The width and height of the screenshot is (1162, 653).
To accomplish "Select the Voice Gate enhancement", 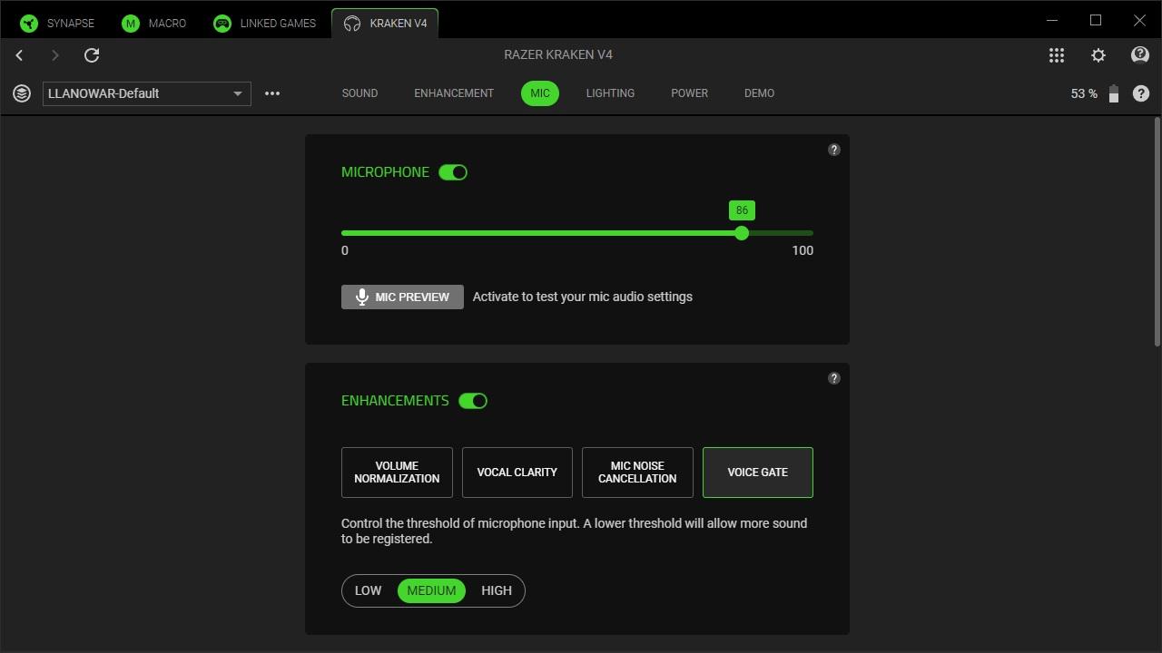I will point(758,473).
